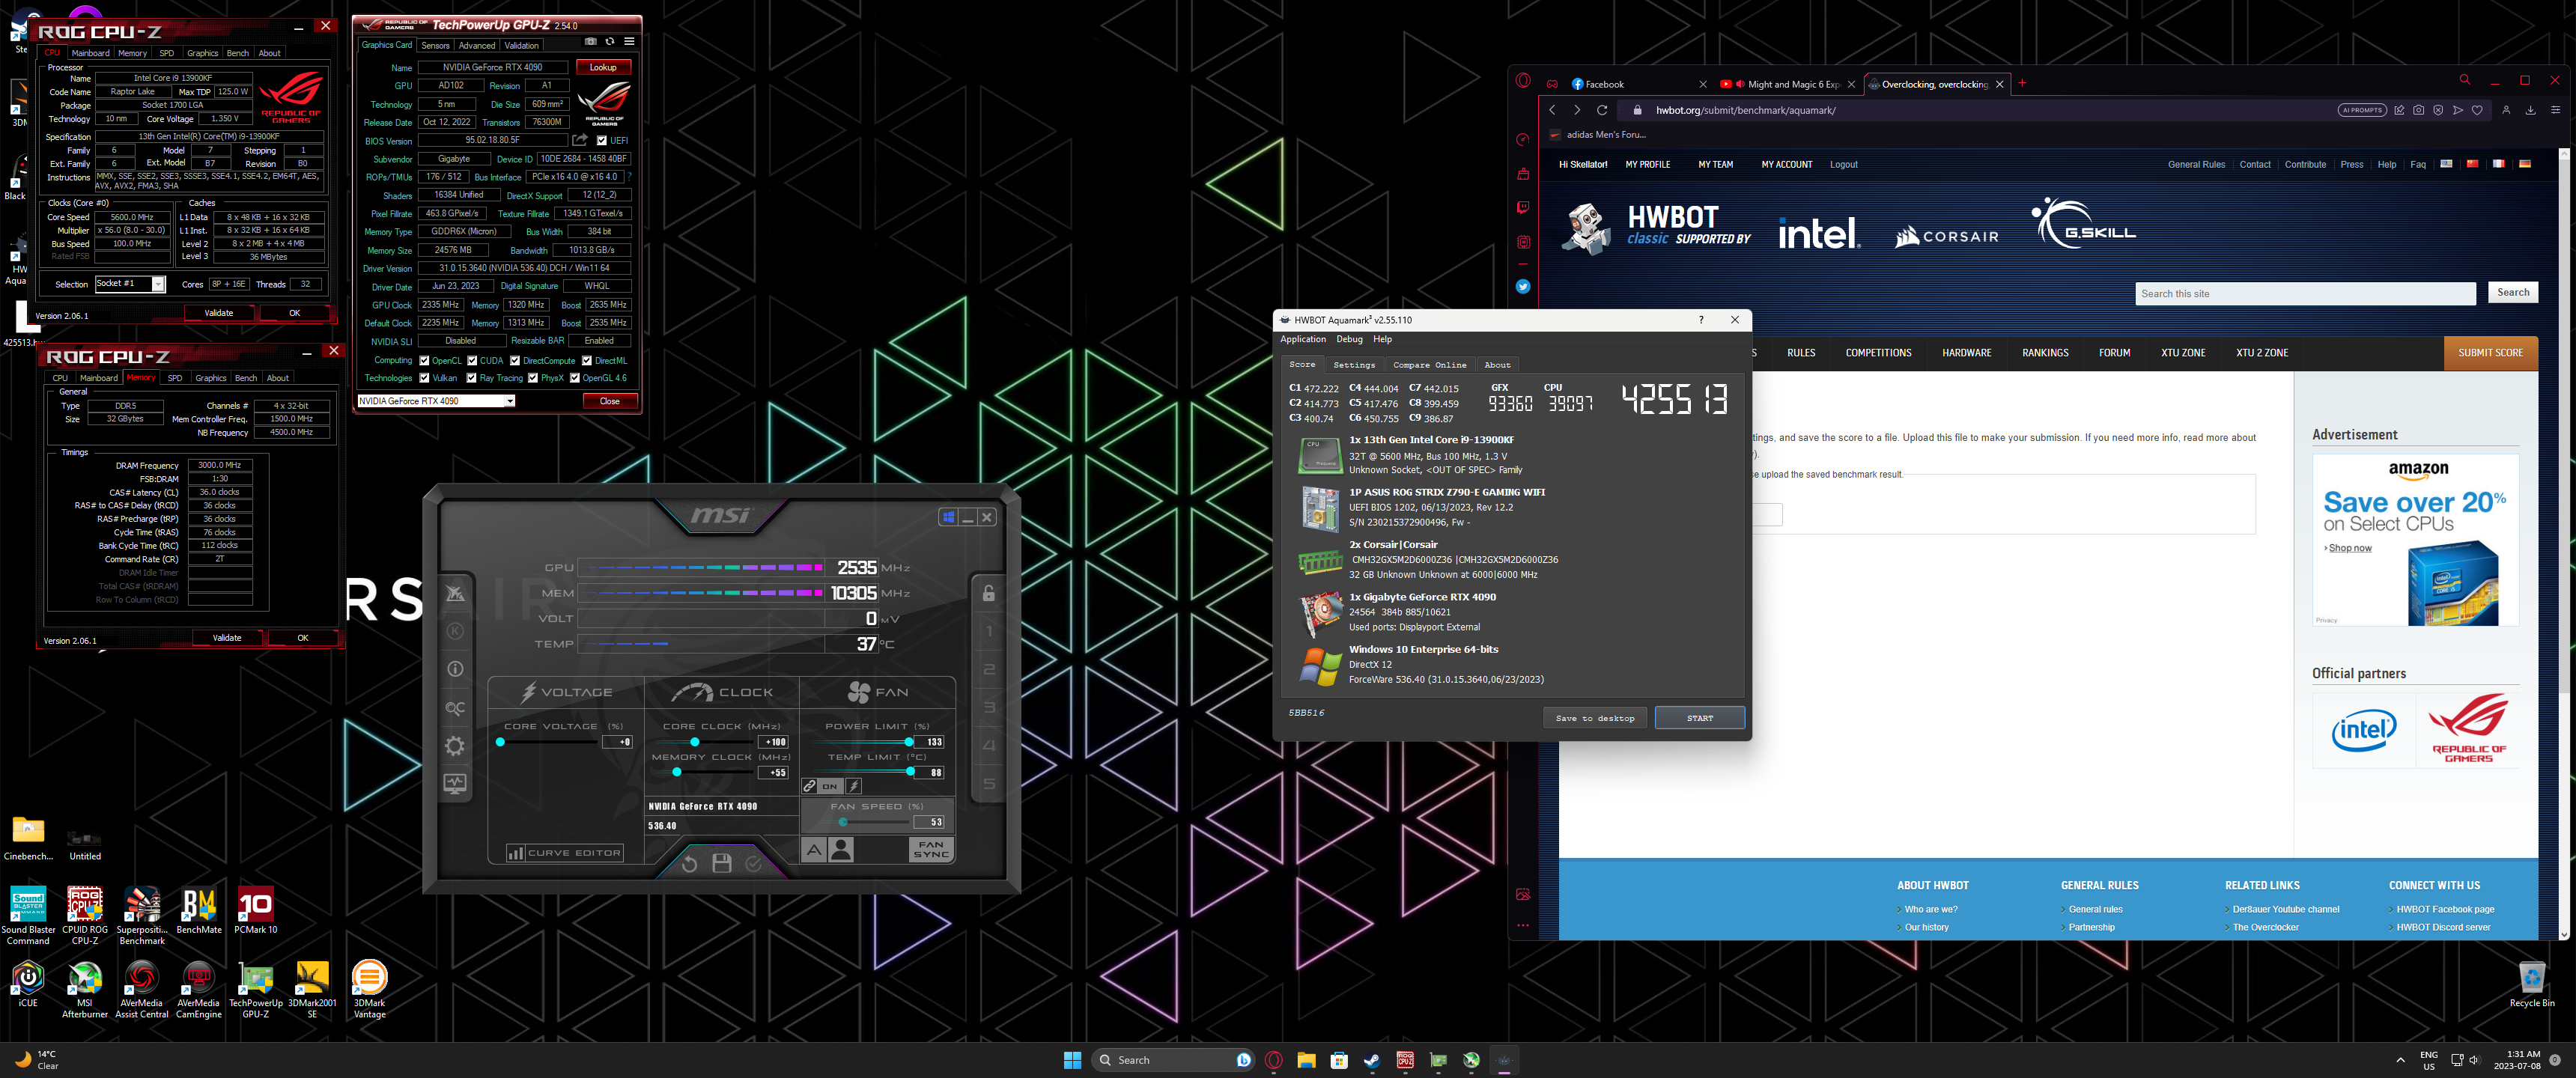Toggle DirectML checkbox in GPU-Z
The height and width of the screenshot is (1078, 2576).
coord(587,361)
